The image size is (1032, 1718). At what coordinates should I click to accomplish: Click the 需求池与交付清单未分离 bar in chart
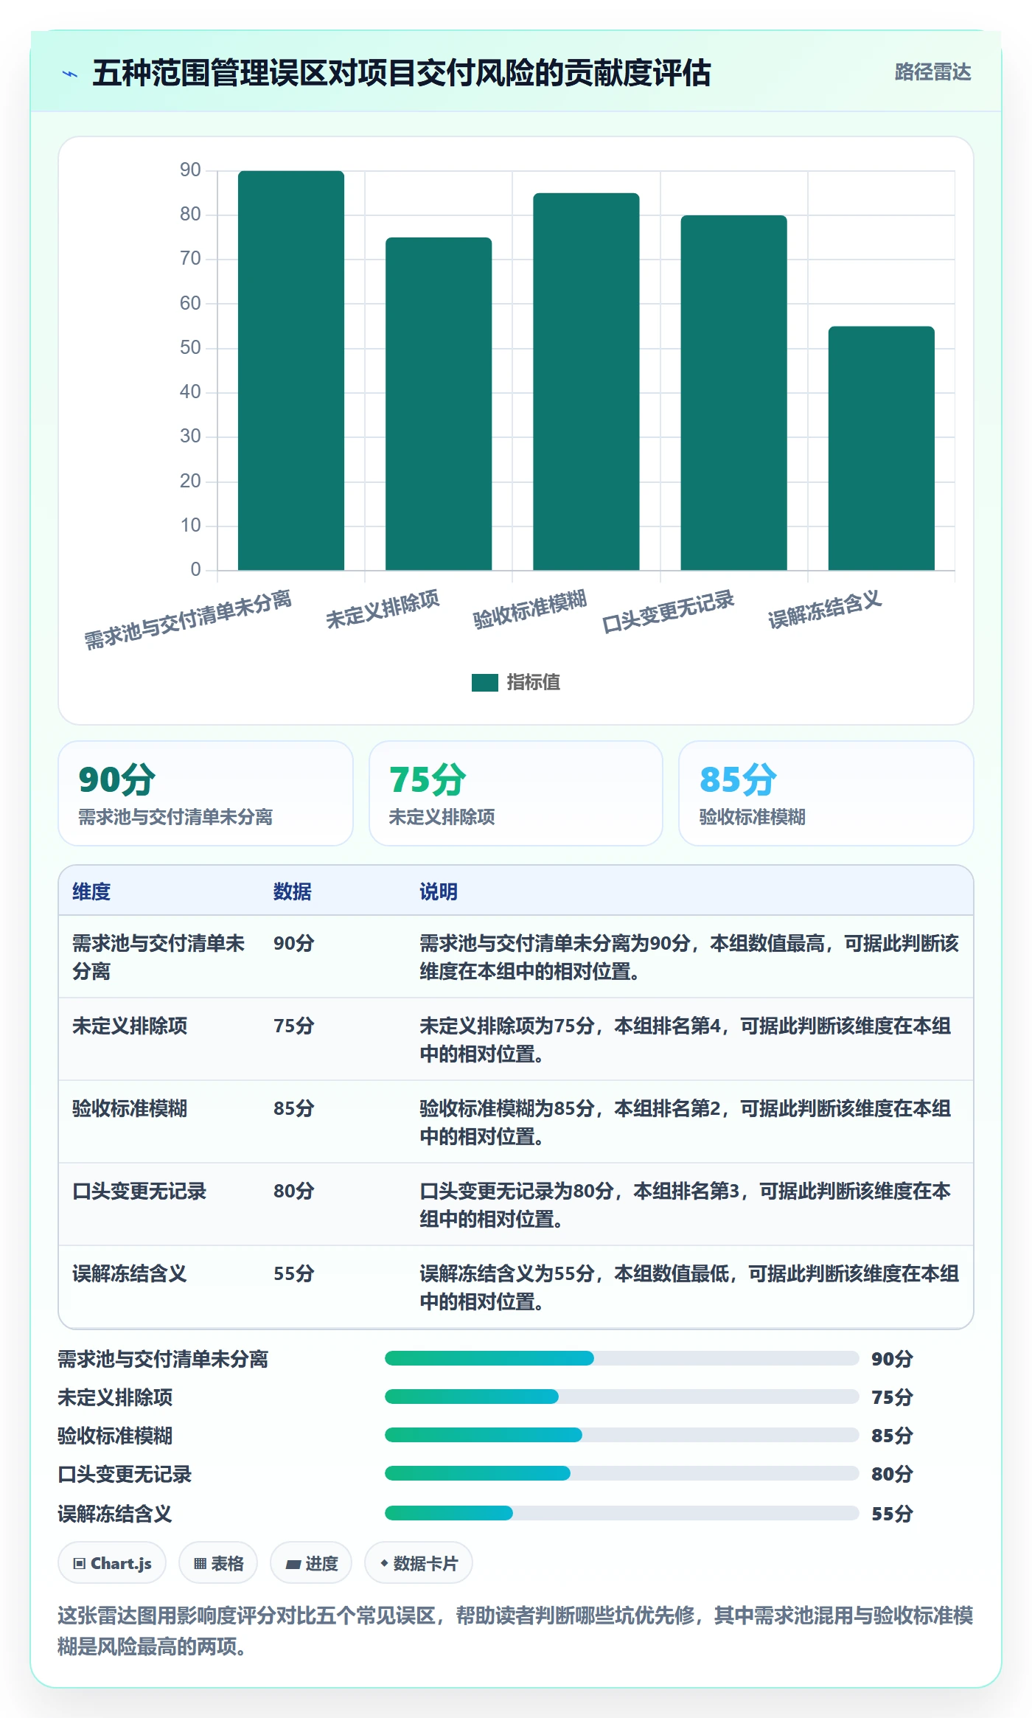291,370
